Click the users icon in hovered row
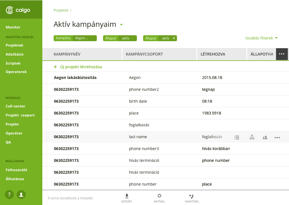 pyautogui.click(x=265, y=137)
